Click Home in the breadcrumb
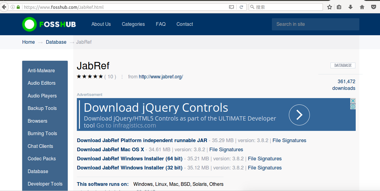 pyautogui.click(x=29, y=42)
